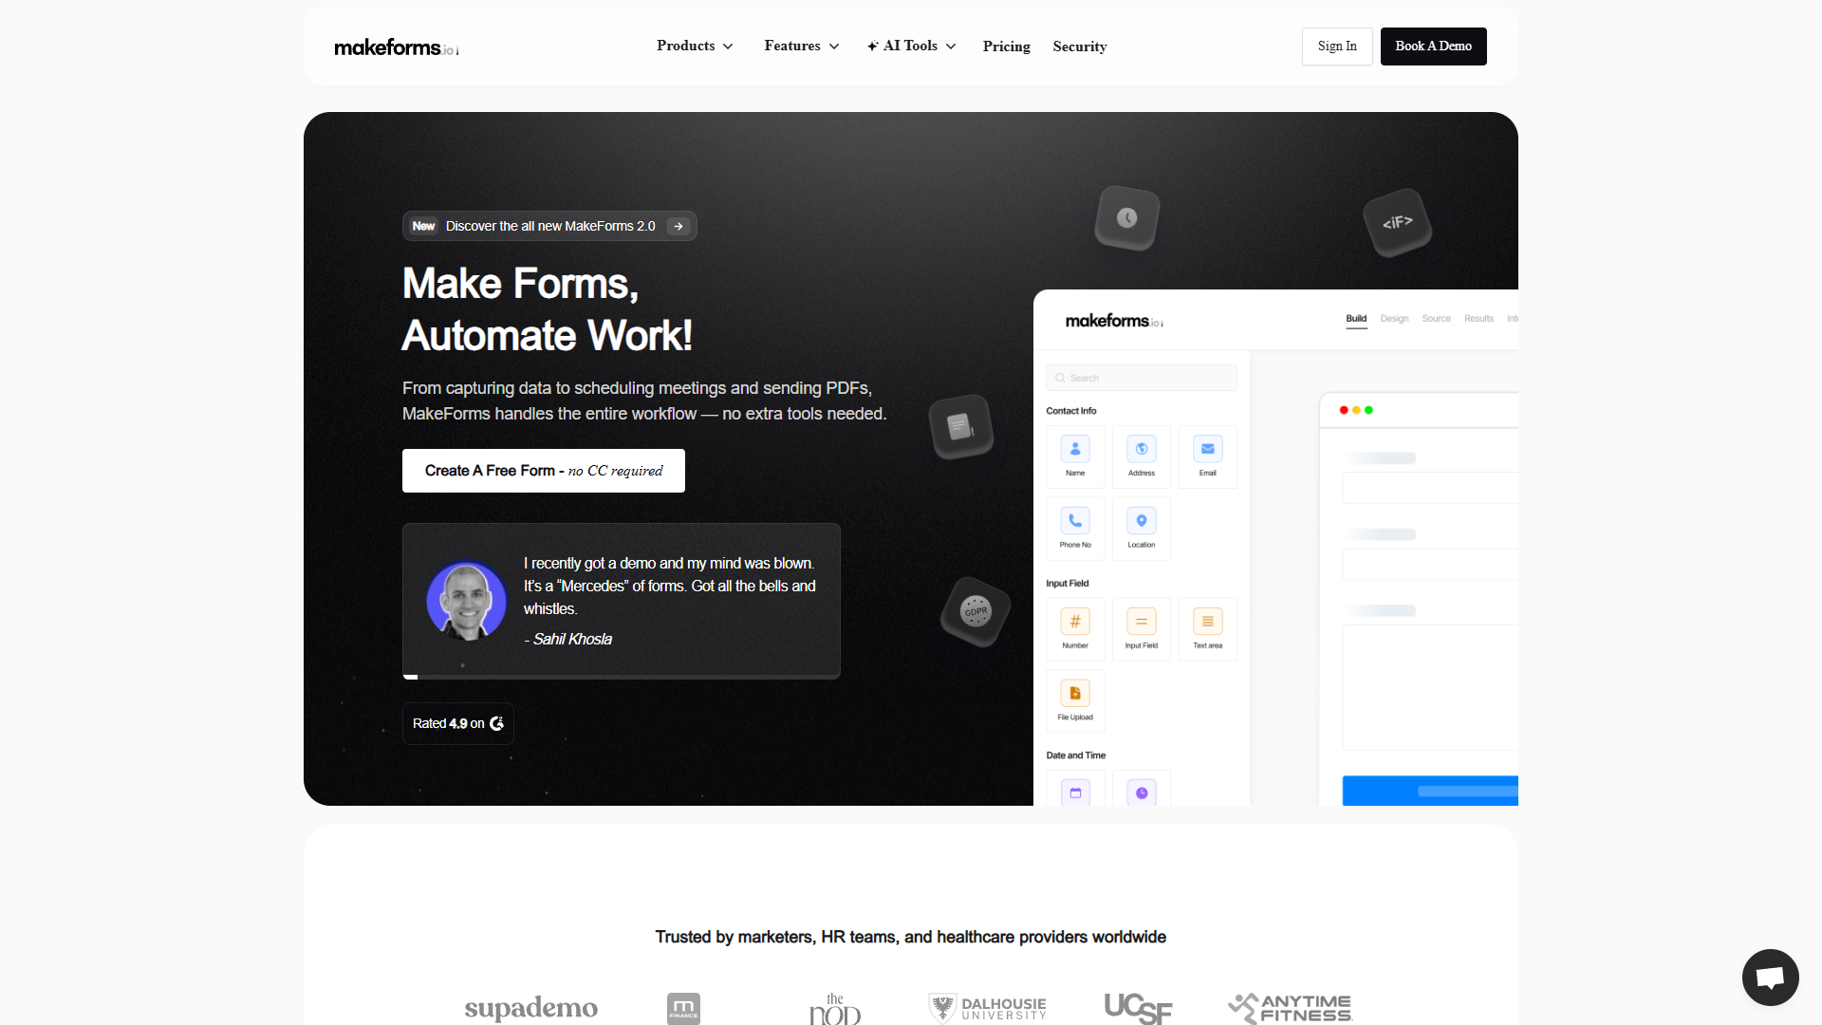Select the purple clock time field icon
Image resolution: width=1822 pixels, height=1025 pixels.
(x=1142, y=792)
